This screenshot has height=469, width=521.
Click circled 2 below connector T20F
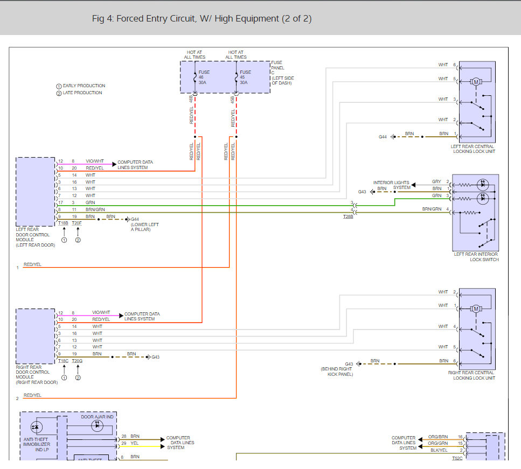pyautogui.click(x=78, y=240)
